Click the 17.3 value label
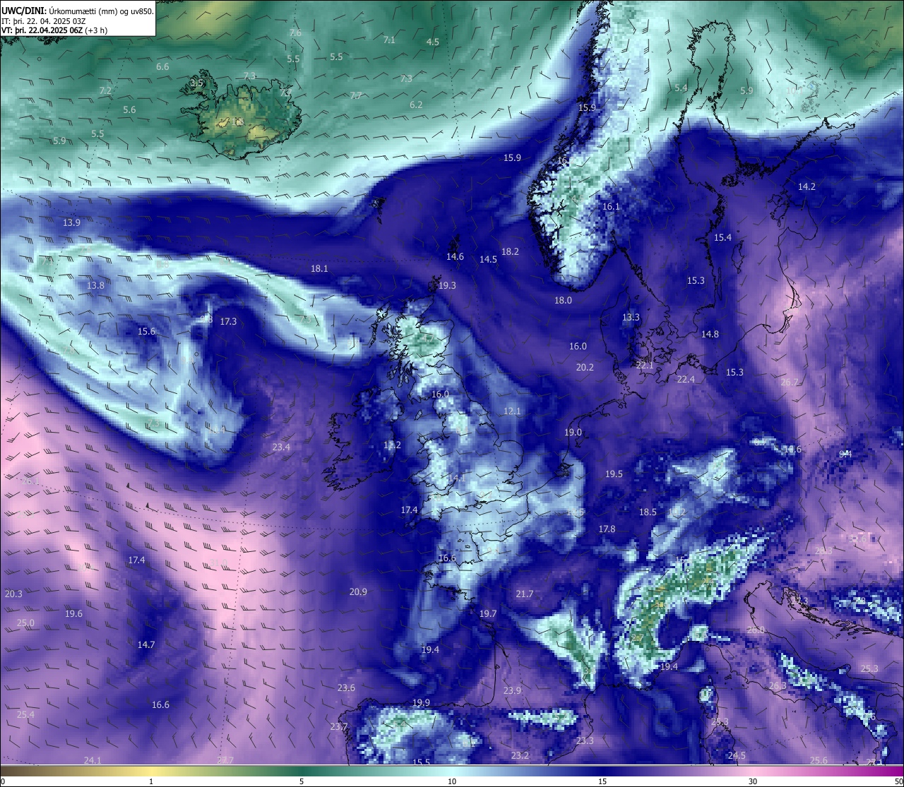 [228, 322]
